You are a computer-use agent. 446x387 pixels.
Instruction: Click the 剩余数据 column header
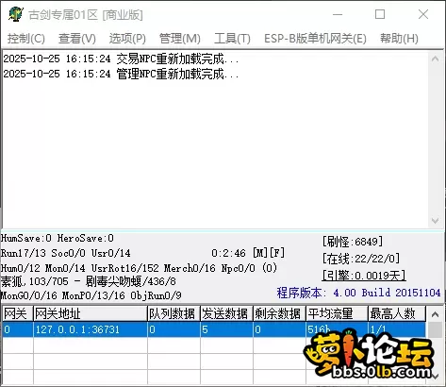click(279, 313)
